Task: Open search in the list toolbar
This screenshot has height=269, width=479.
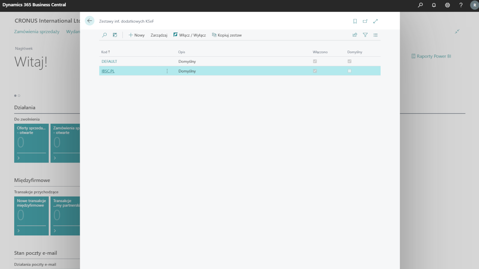Action: point(104,35)
